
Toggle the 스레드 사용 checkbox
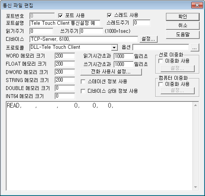point(109,15)
